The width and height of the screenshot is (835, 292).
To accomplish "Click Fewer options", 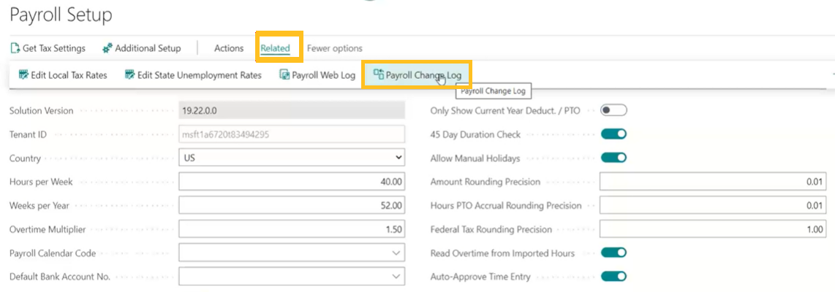I will click(334, 48).
